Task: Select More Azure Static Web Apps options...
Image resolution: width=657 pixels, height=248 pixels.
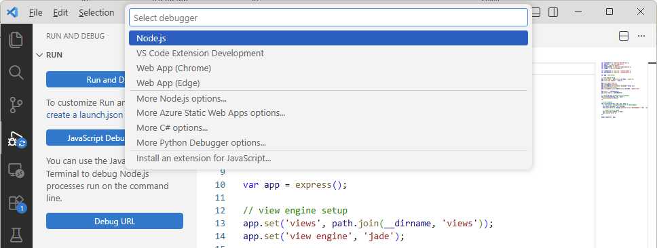Action: pos(328,113)
